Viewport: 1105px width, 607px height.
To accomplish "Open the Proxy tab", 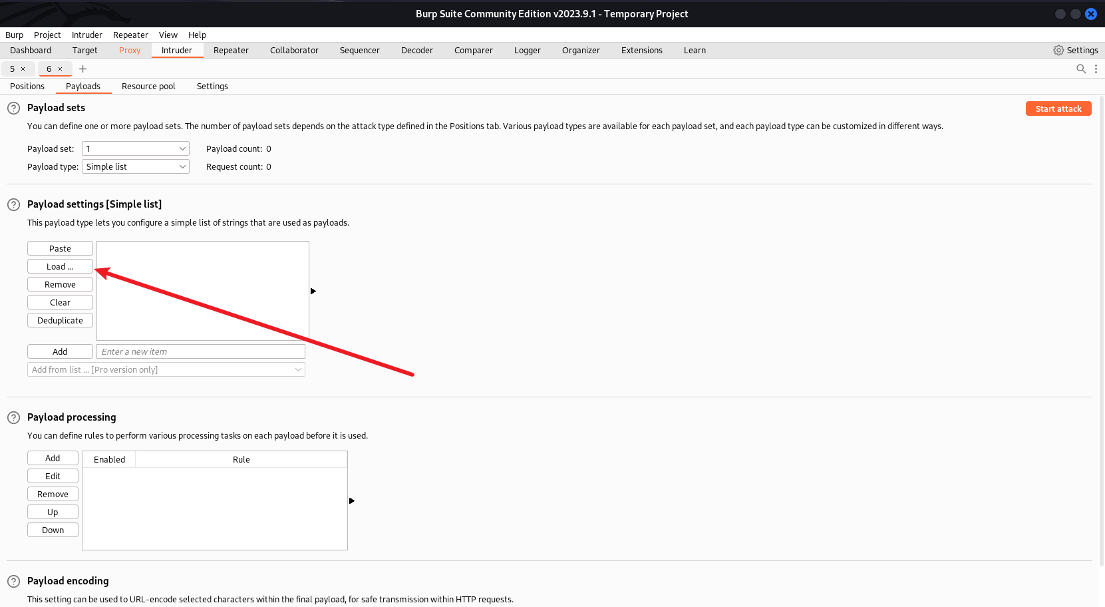I will (130, 50).
